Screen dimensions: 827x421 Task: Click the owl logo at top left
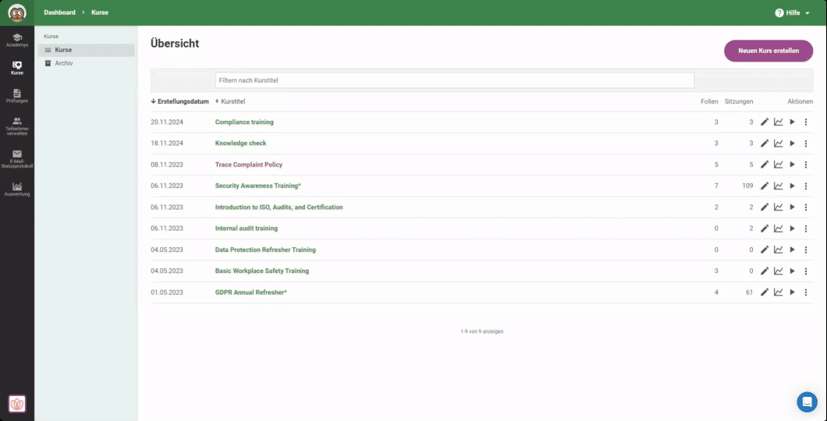[x=17, y=12]
